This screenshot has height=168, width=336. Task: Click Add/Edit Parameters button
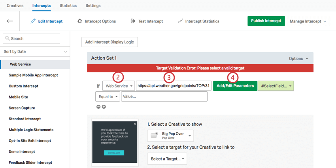pyautogui.click(x=235, y=86)
